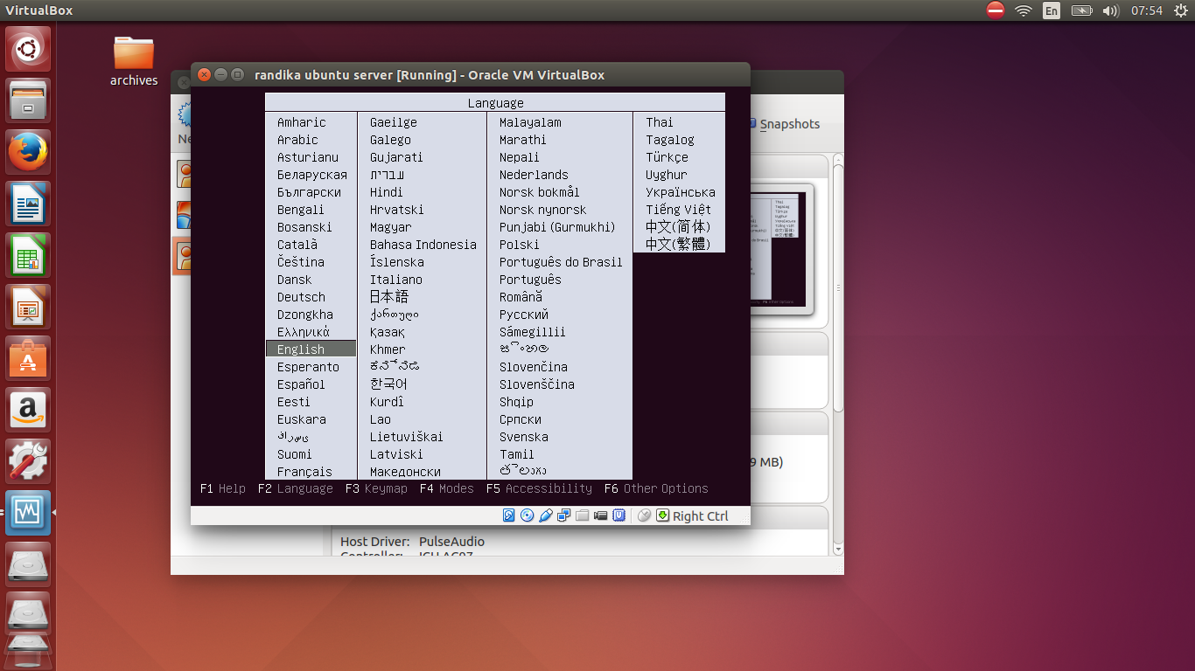Launch LibreOffice Writer from the launcher
Image resolution: width=1195 pixels, height=671 pixels.
28,204
